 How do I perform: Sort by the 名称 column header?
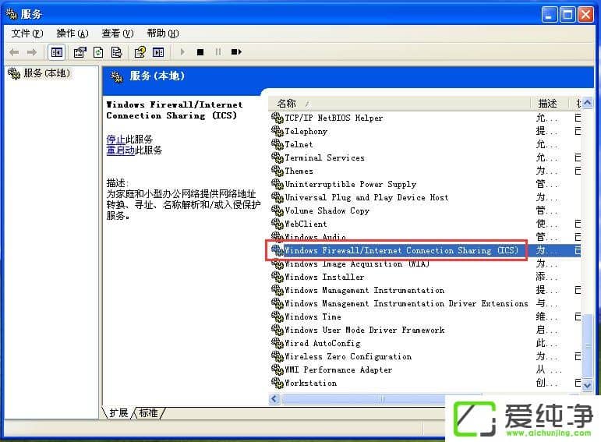(398, 103)
